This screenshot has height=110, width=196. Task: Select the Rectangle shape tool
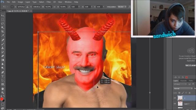[x=2, y=84]
